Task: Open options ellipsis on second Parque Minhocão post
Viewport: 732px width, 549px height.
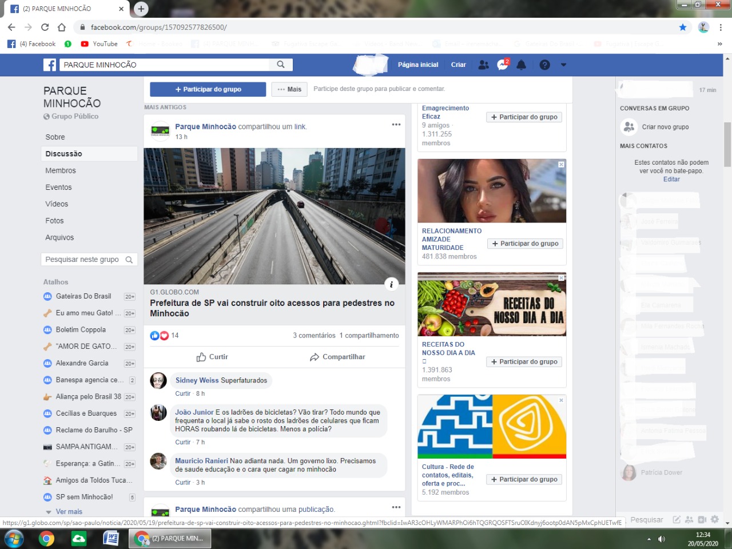Action: coord(396,507)
